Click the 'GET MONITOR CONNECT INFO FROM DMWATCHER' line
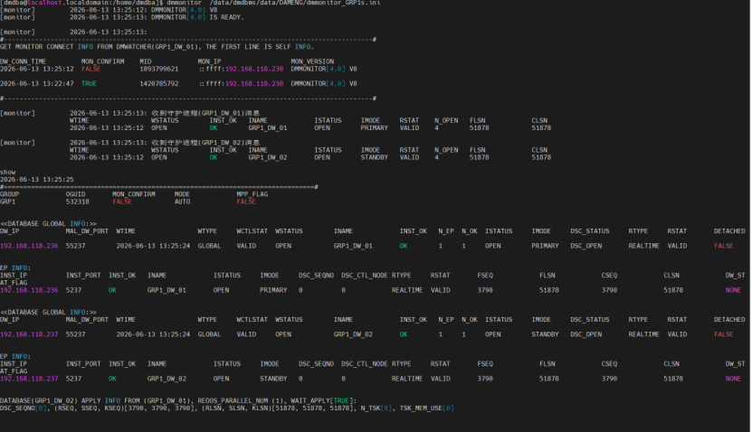752x432 pixels. [x=157, y=47]
